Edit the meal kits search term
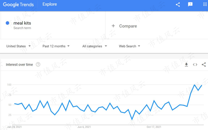208x130 pixels. pos(22,23)
